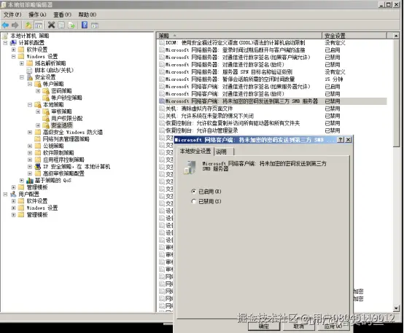This screenshot has height=333, width=404.
Task: Switch to the 本地安全设置 tab
Action: coord(195,151)
